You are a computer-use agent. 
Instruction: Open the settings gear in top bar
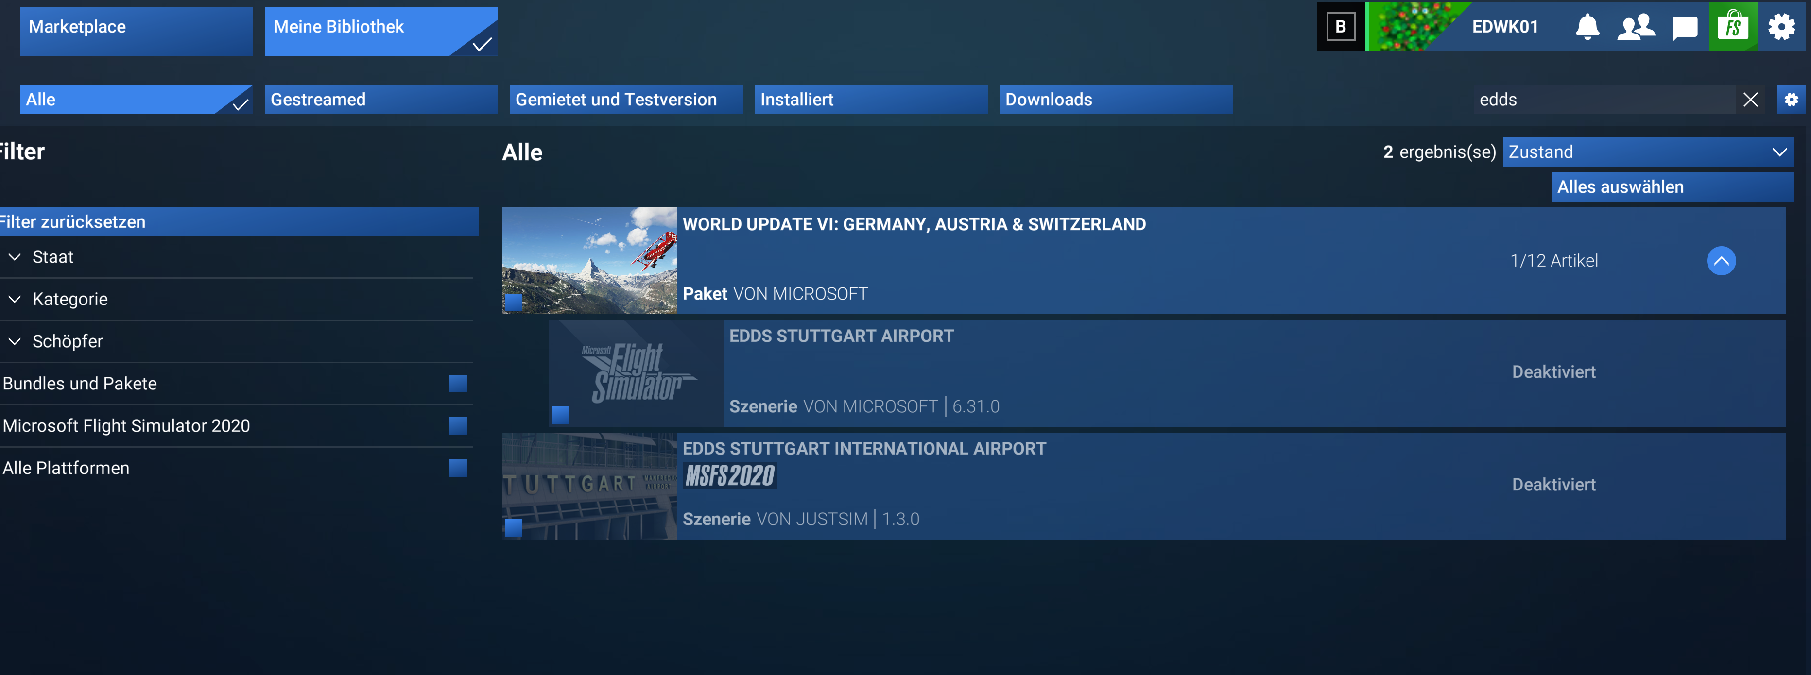[1781, 27]
